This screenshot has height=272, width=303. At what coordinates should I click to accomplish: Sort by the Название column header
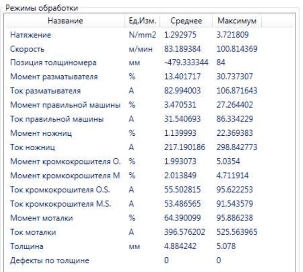[65, 21]
